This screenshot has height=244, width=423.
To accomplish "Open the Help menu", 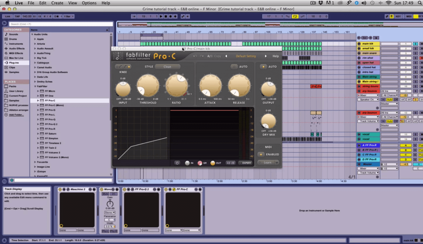I will (106, 3).
